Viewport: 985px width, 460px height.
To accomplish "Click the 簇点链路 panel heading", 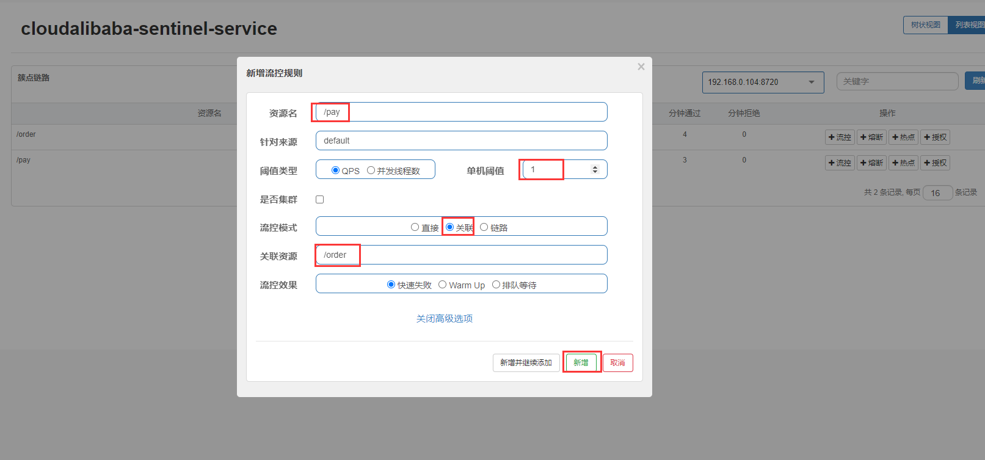I will (x=34, y=78).
